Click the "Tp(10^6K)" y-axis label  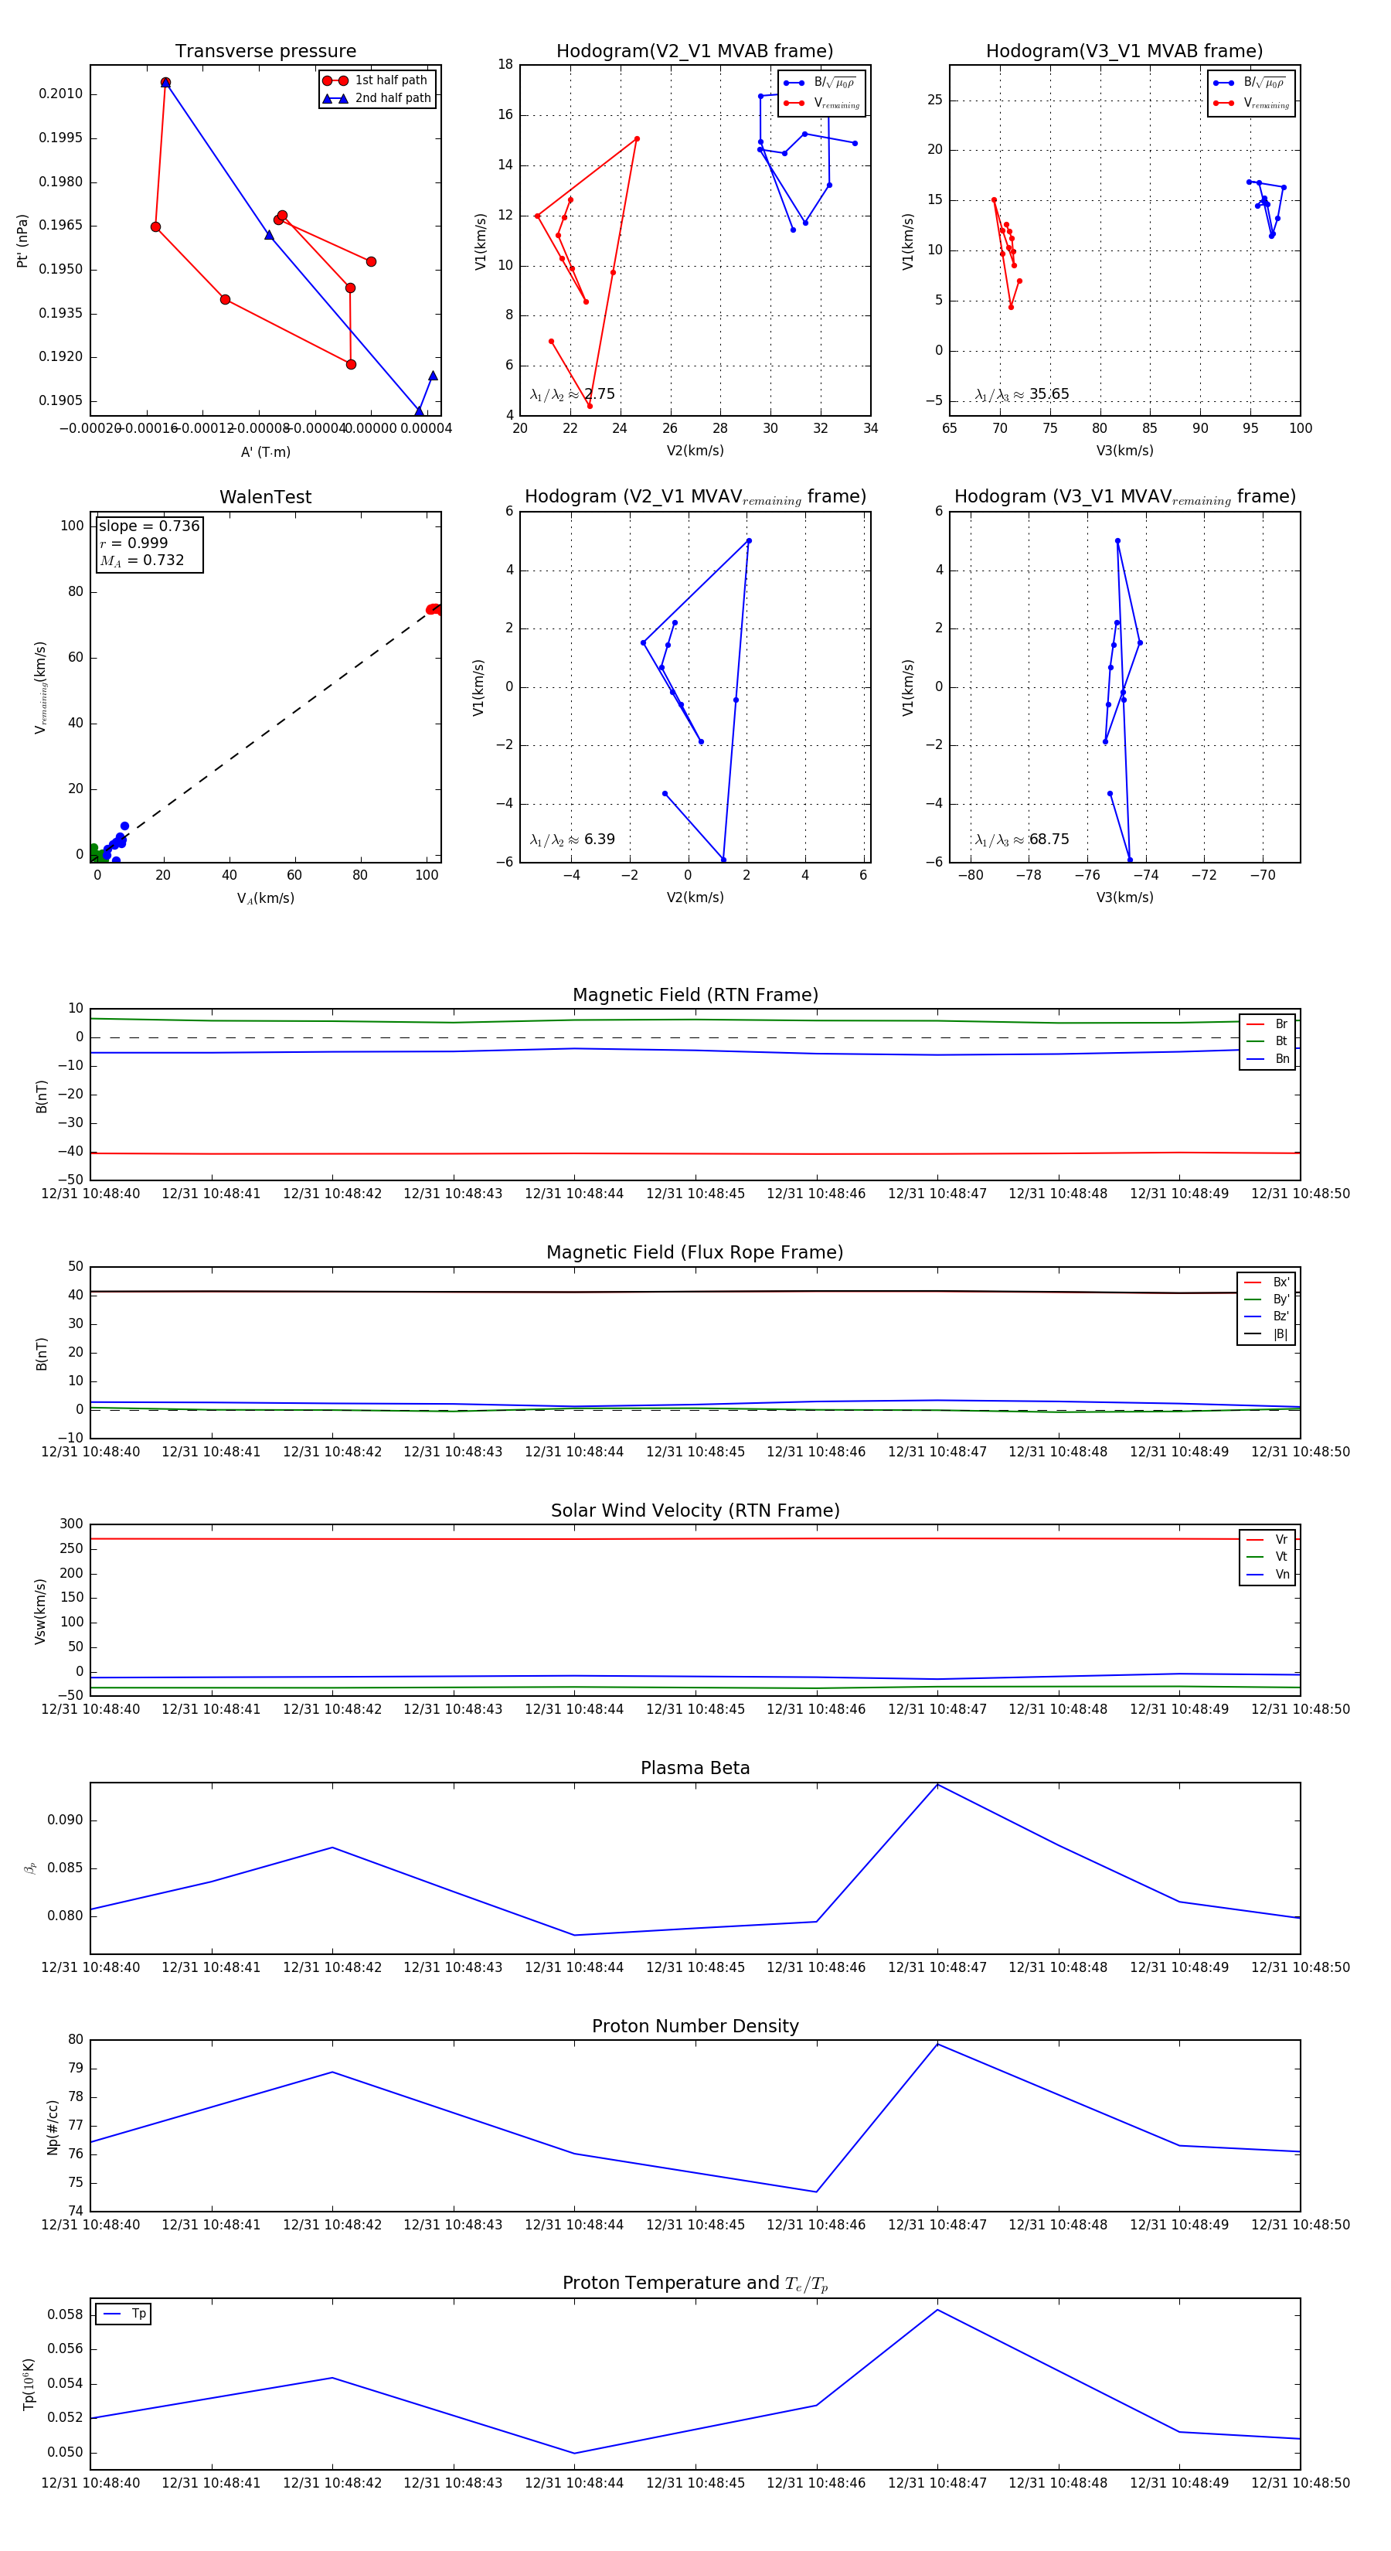pyautogui.click(x=29, y=2385)
